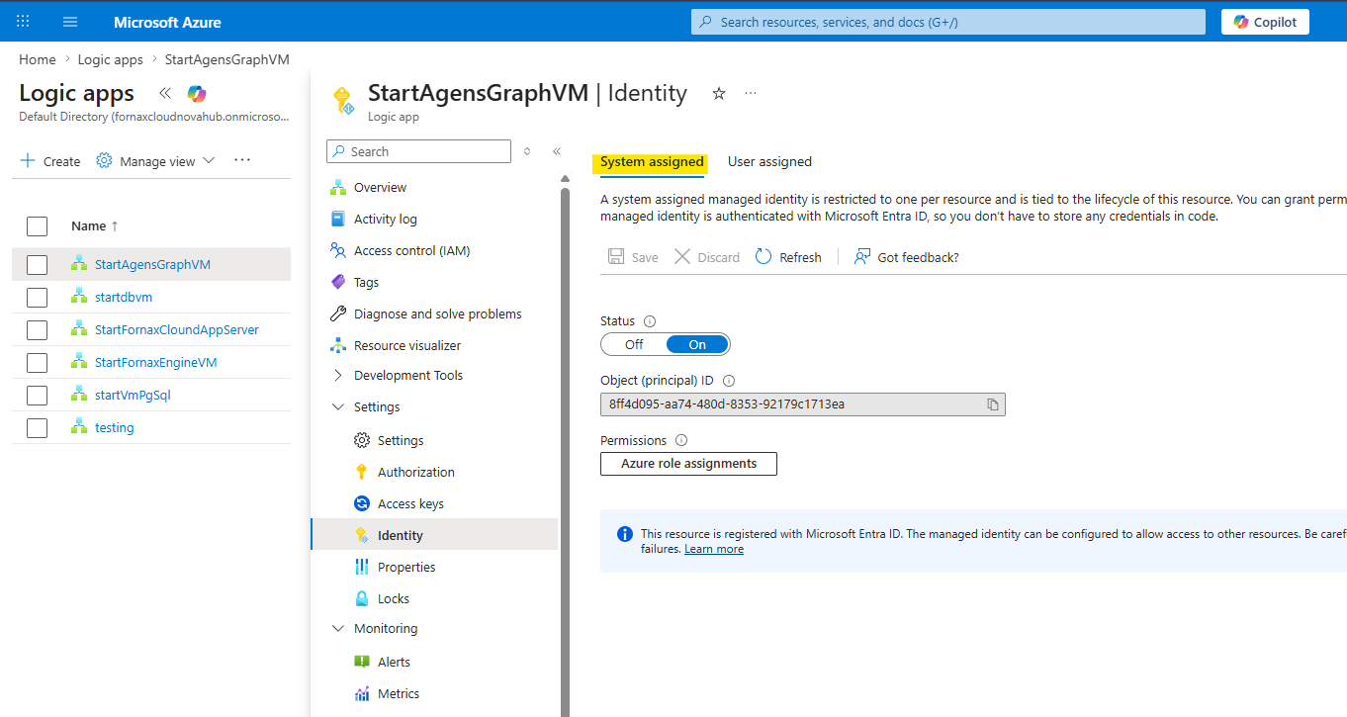The image size is (1347, 717).
Task: Open the more options ellipsis in Logic apps toolbar
Action: pyautogui.click(x=242, y=160)
